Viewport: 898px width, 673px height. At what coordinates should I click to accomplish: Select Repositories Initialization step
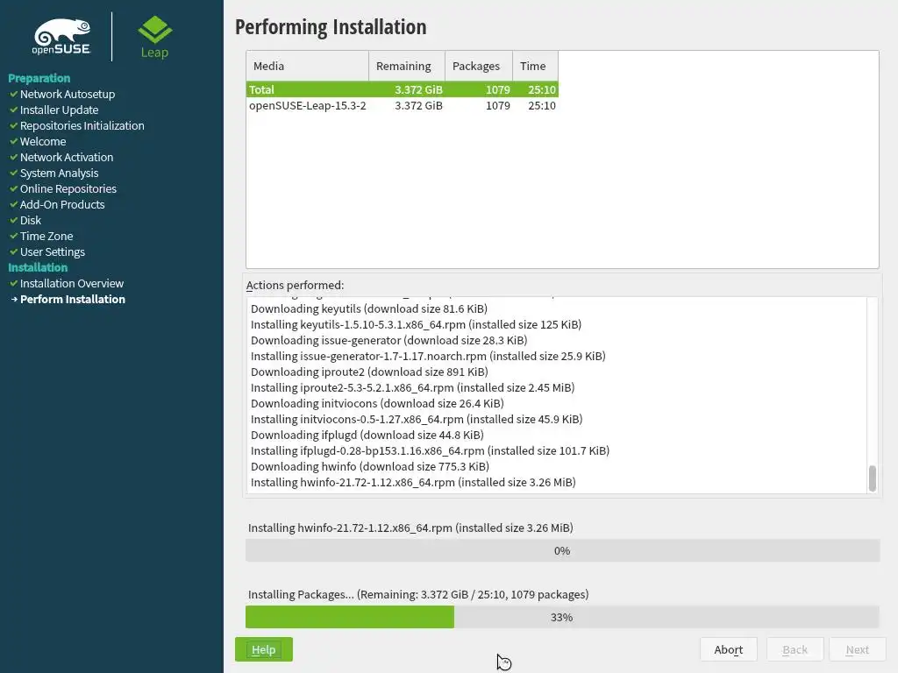pos(82,126)
